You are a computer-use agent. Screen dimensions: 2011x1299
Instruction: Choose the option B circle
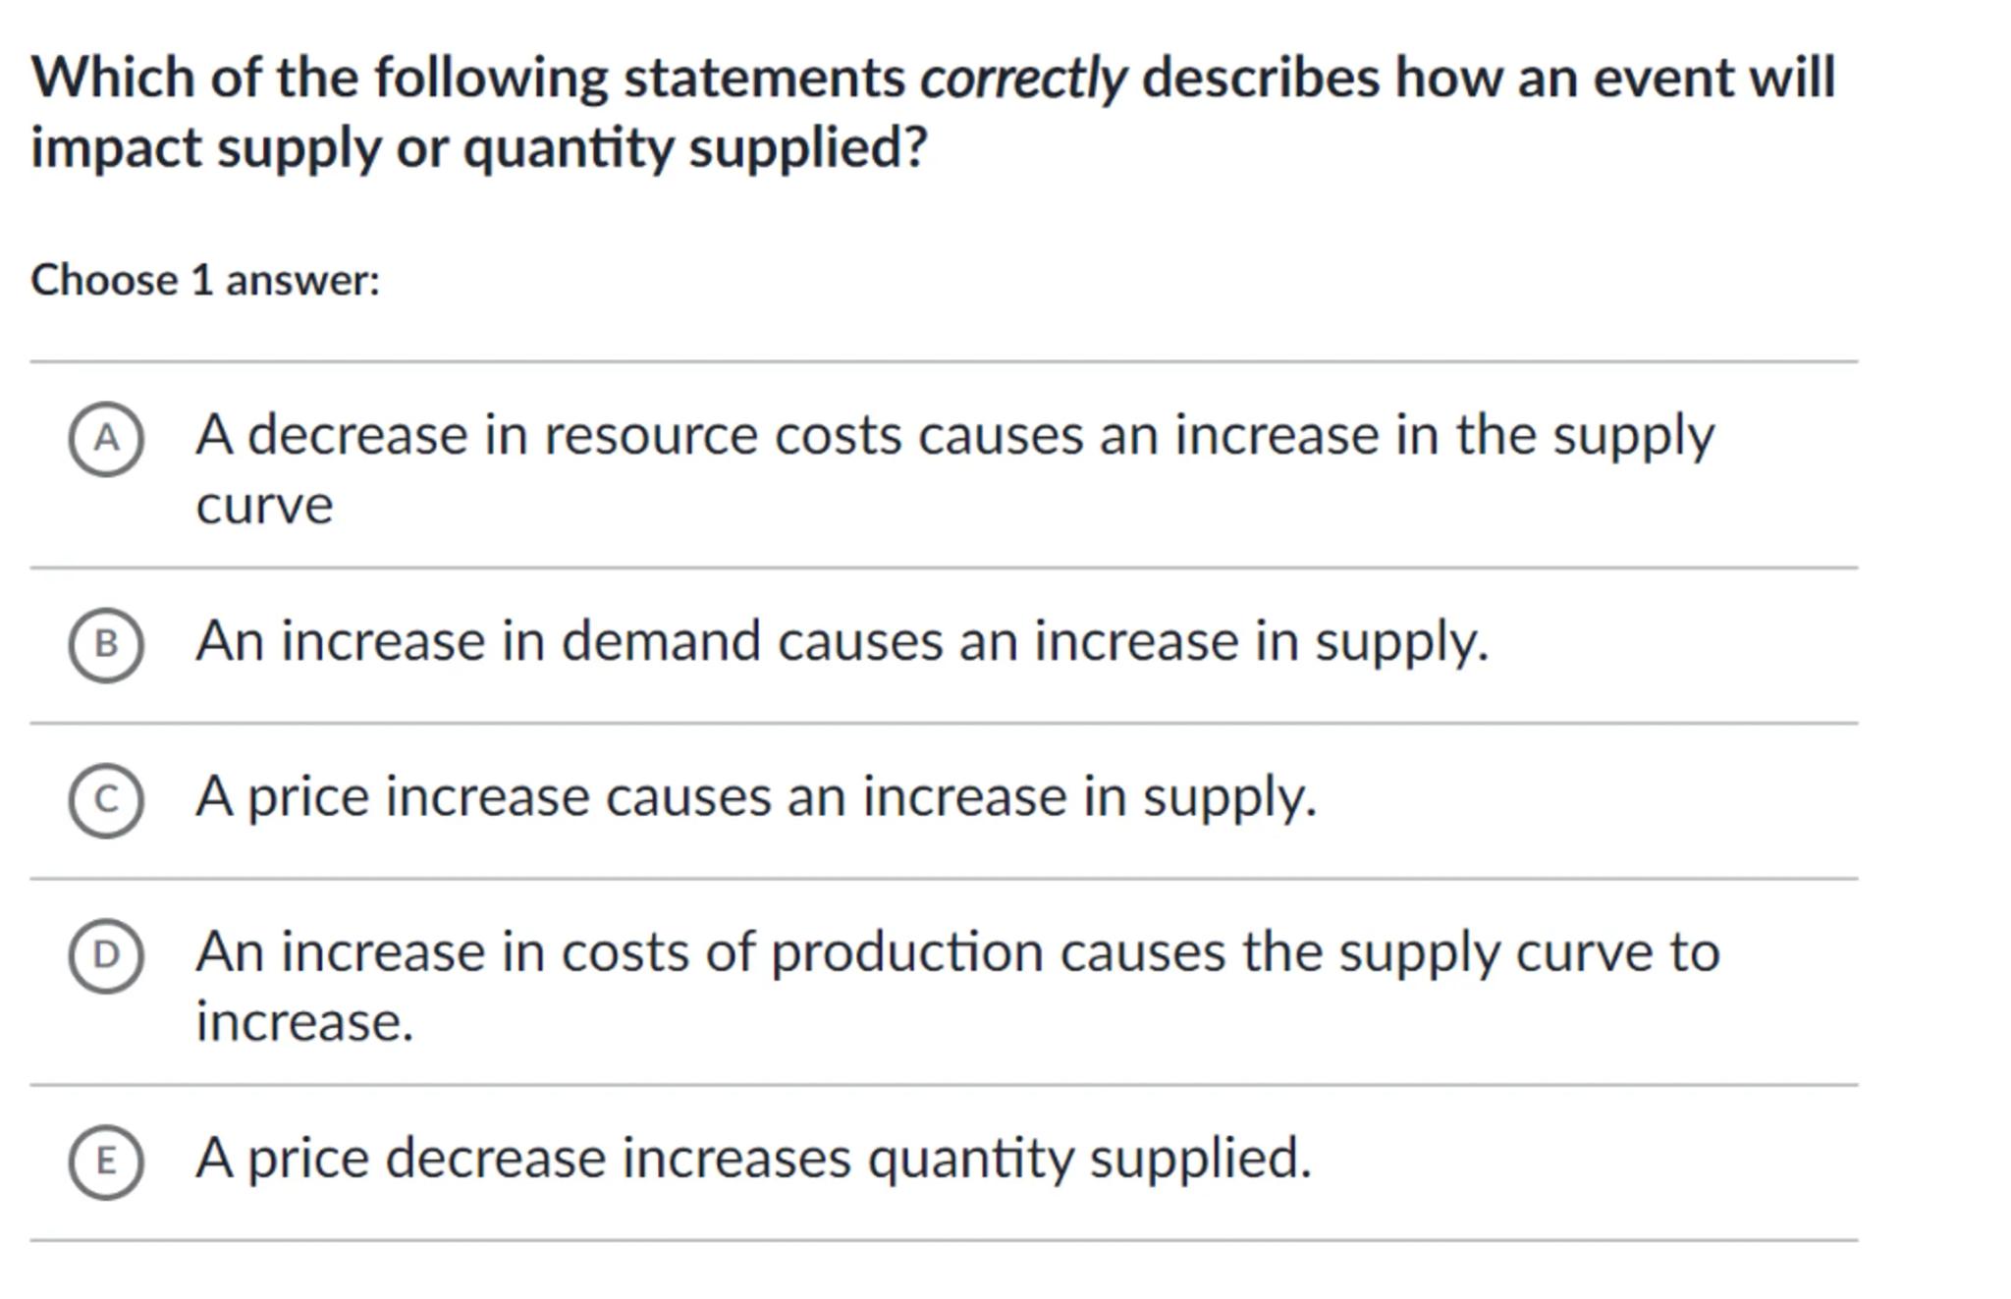click(106, 644)
